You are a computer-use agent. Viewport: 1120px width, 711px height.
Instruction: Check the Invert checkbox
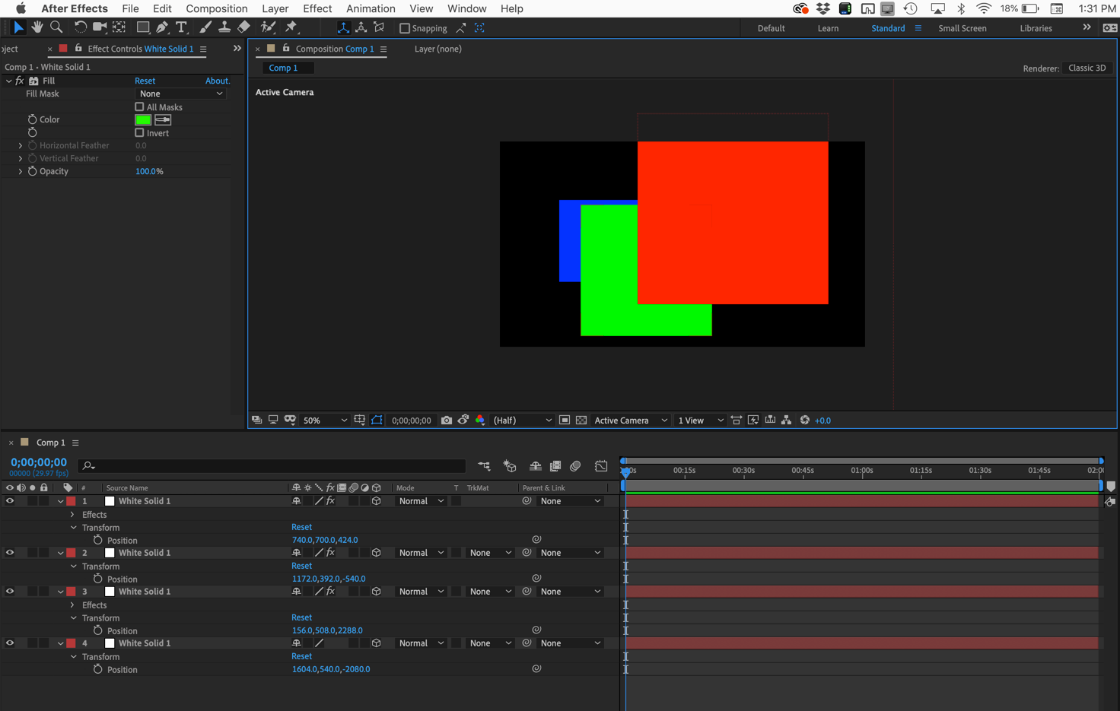click(139, 133)
